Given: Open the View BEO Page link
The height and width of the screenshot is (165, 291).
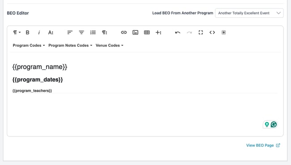Looking at the screenshot, I should [x=263, y=145].
